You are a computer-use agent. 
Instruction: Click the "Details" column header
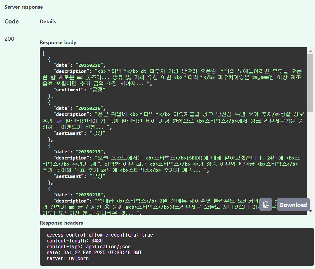pos(48,22)
